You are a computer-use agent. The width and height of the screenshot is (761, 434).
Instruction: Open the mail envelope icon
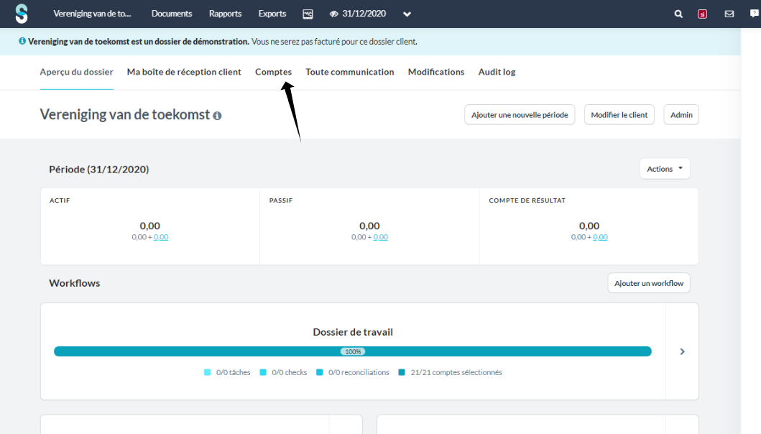pyautogui.click(x=729, y=14)
